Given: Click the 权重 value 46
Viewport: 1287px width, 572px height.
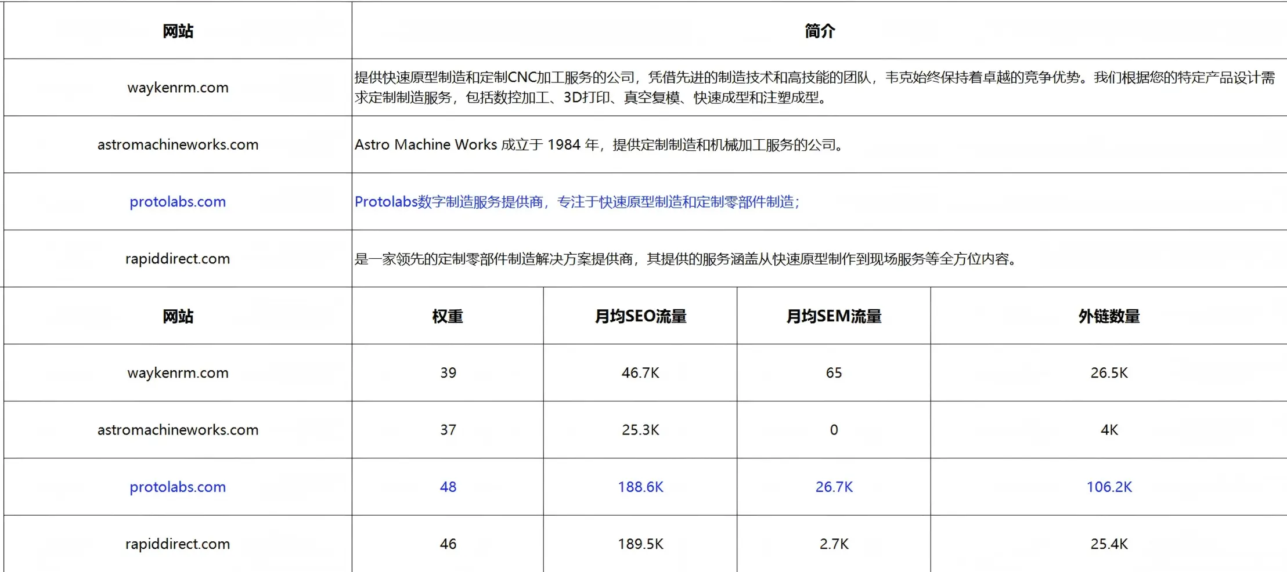Looking at the screenshot, I should point(448,544).
